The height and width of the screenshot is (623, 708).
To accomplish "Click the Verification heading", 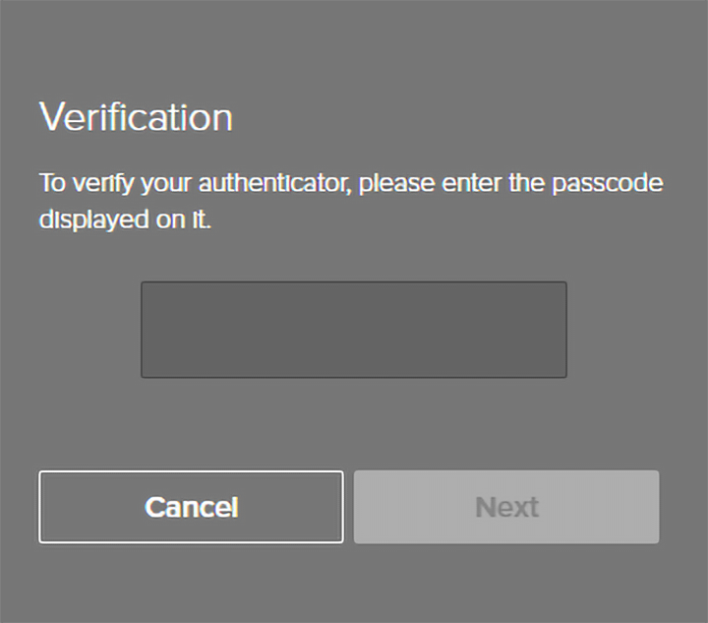I will pos(136,117).
